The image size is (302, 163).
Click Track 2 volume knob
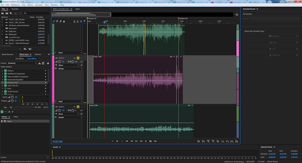[x=60, y=62]
